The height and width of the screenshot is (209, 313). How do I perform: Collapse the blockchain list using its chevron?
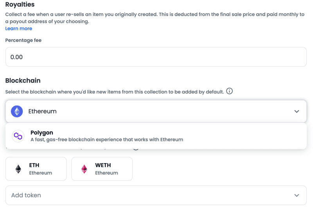[297, 112]
